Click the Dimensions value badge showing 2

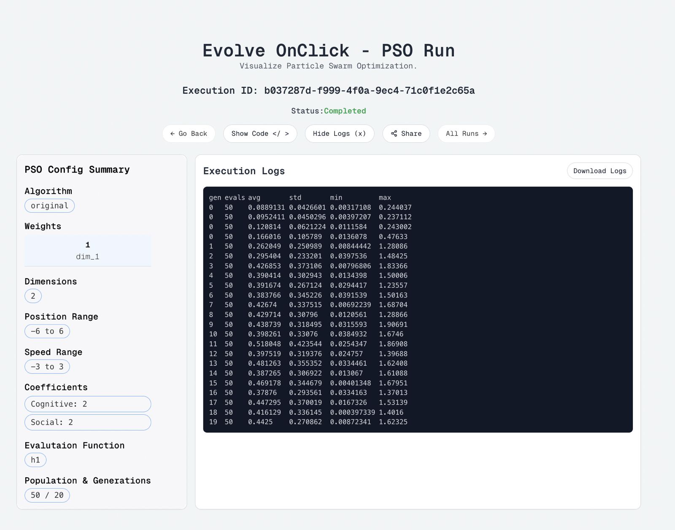tap(33, 296)
